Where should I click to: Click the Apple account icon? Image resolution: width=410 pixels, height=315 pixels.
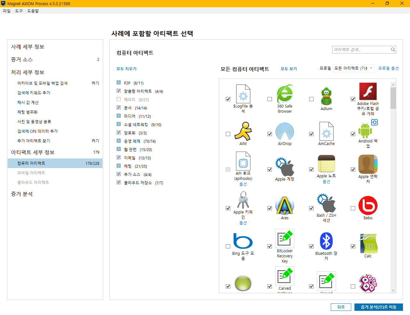pyautogui.click(x=285, y=167)
